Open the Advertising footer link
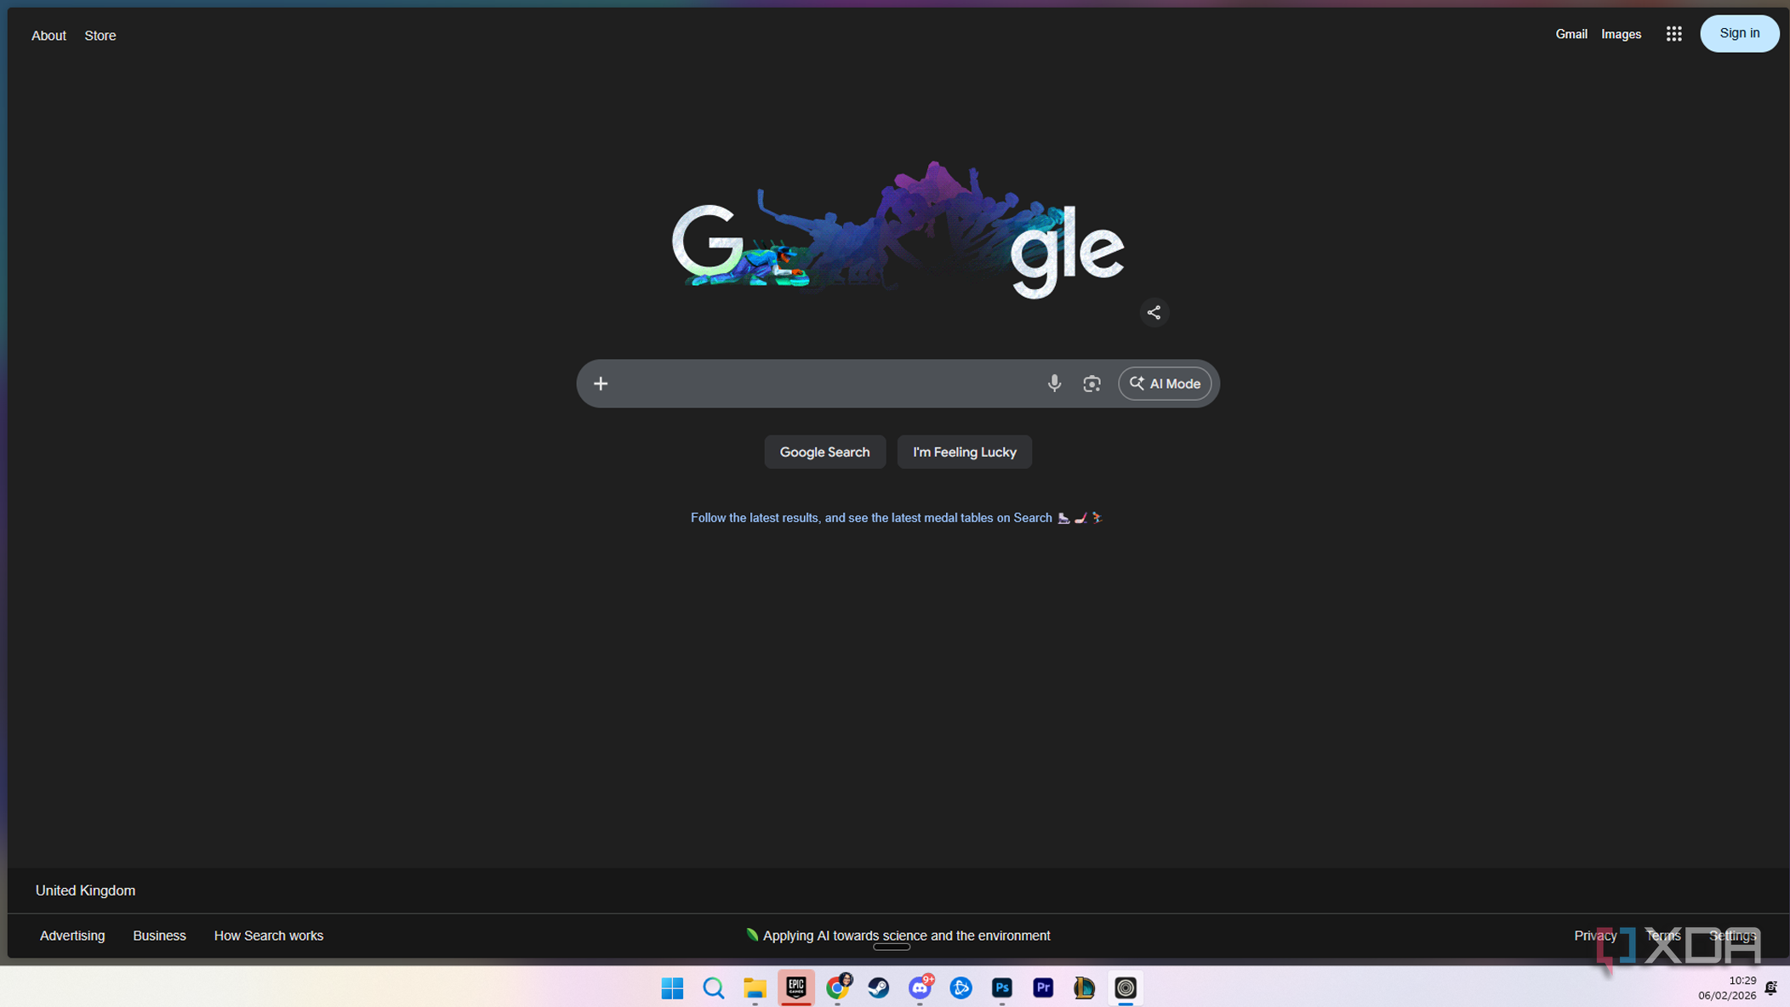 72,936
